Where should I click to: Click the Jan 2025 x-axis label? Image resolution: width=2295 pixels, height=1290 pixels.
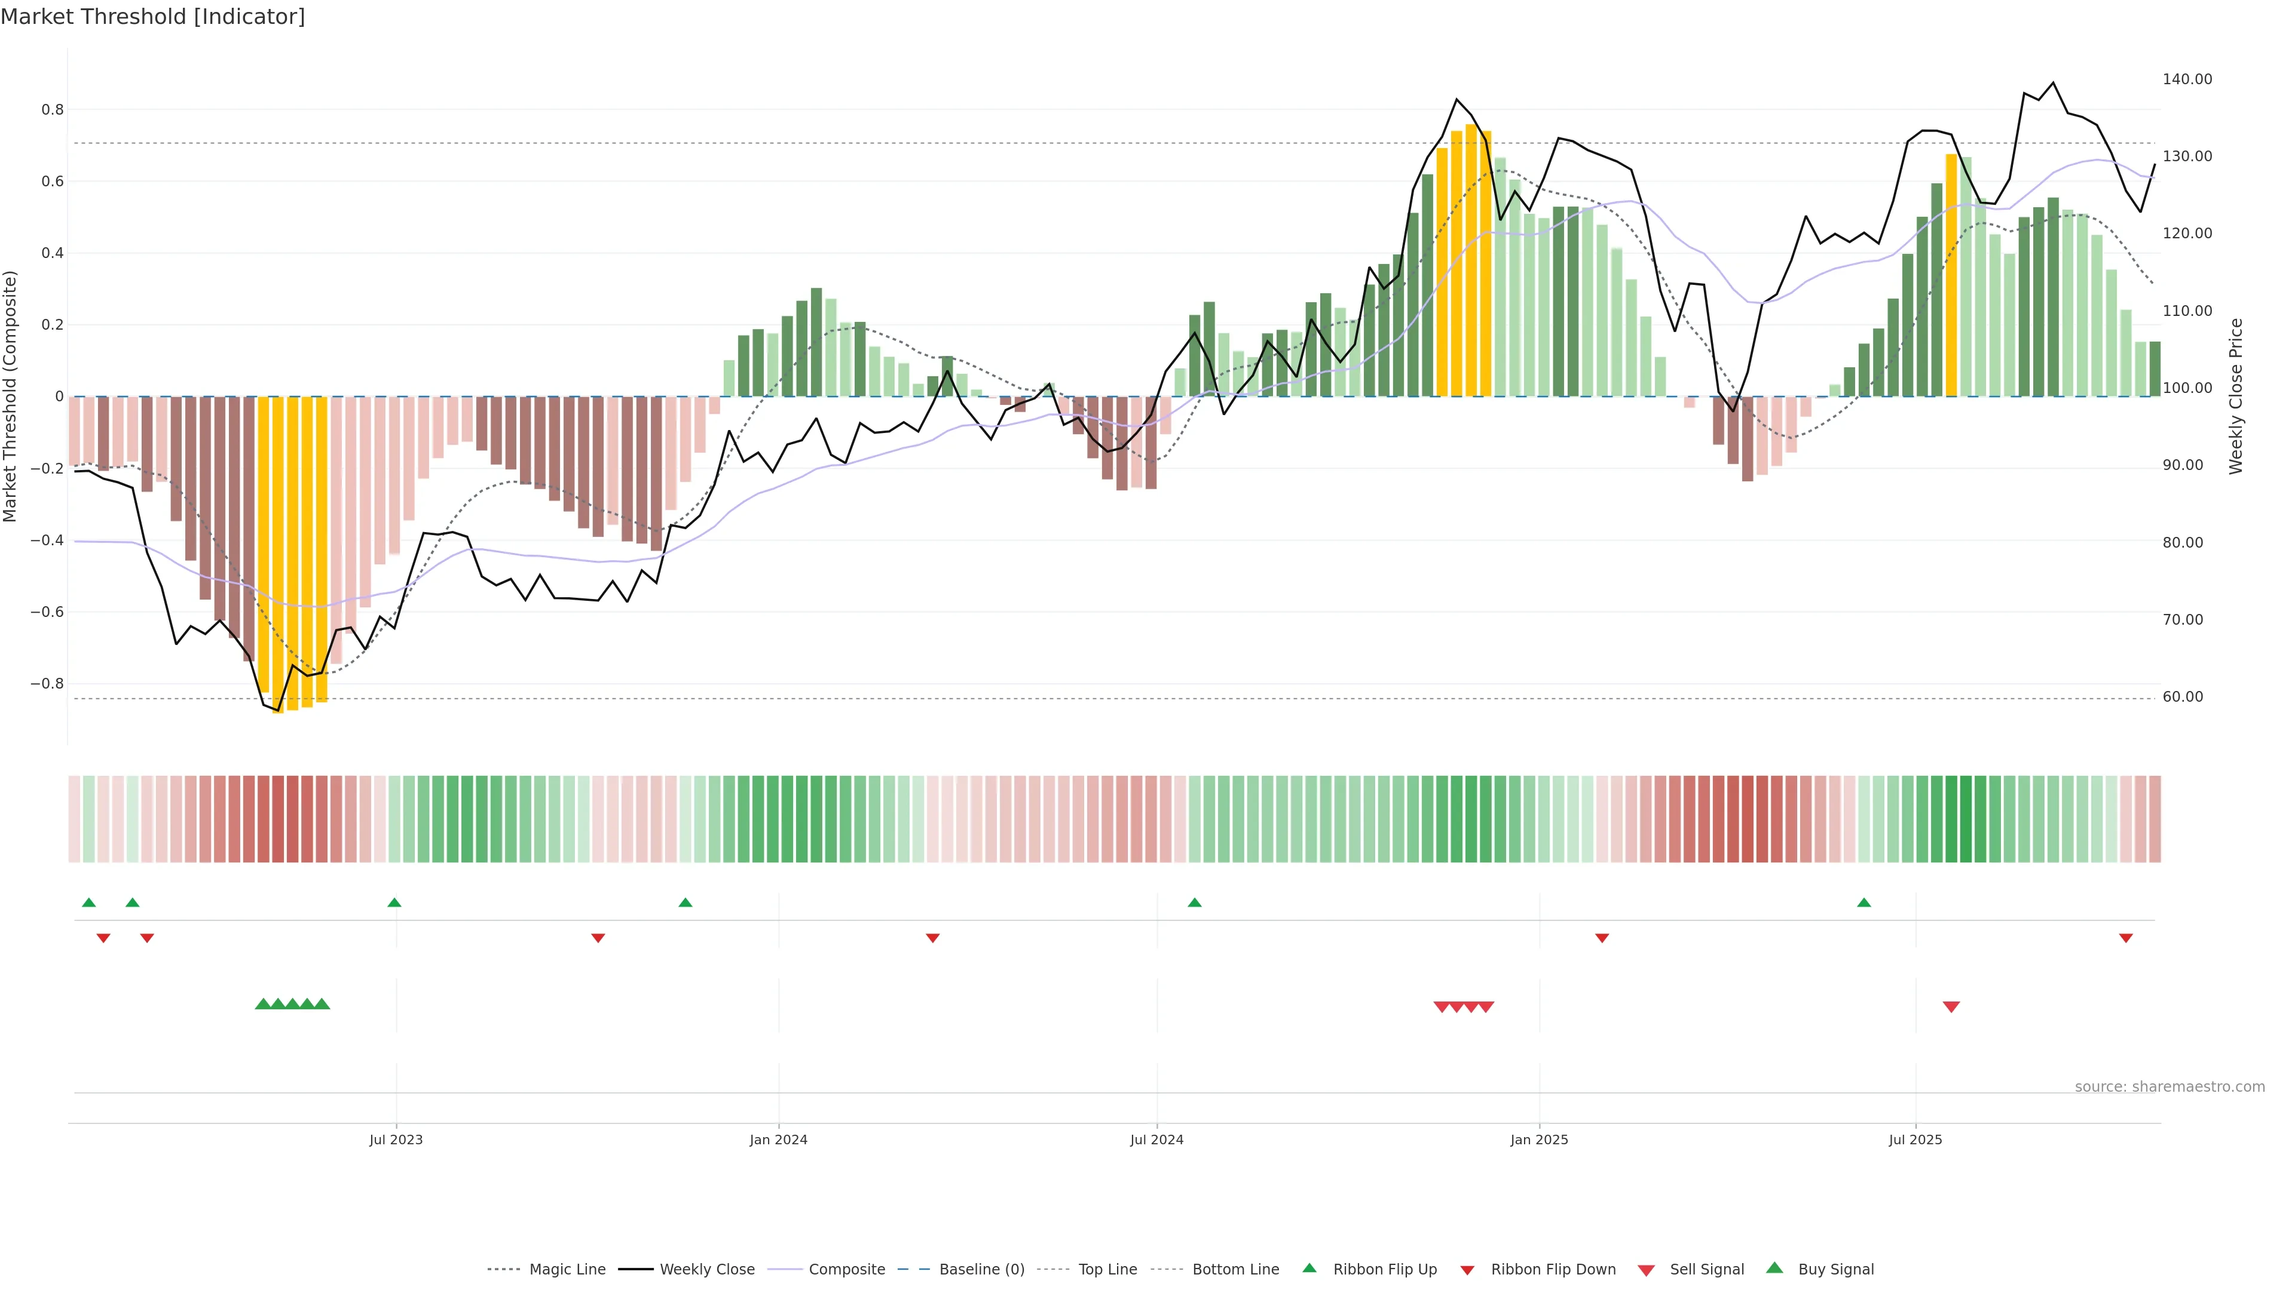point(1538,1139)
